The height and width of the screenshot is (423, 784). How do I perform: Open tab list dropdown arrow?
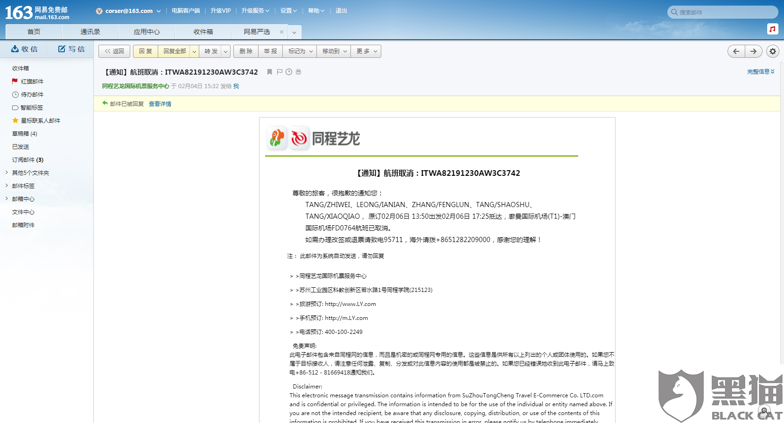294,32
